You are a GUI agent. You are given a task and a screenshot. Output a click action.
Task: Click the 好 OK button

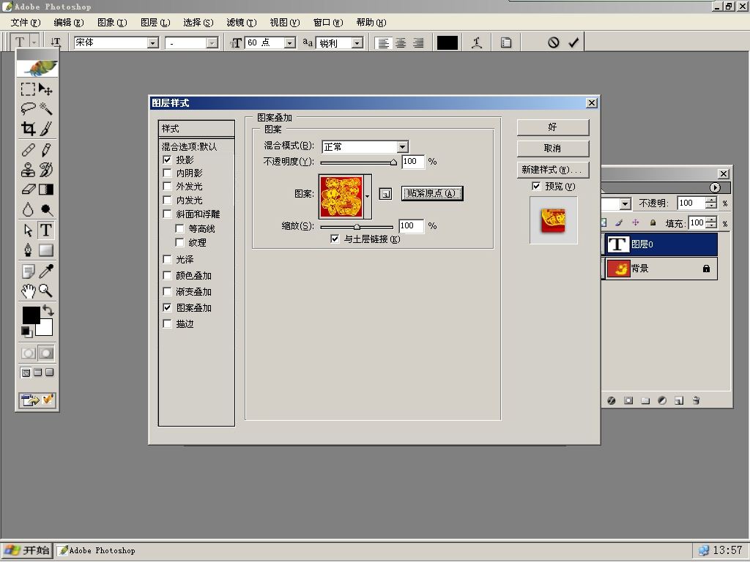[553, 127]
